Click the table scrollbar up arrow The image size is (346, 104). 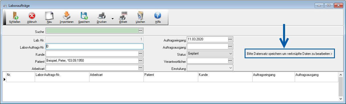pyautogui.click(x=341, y=74)
